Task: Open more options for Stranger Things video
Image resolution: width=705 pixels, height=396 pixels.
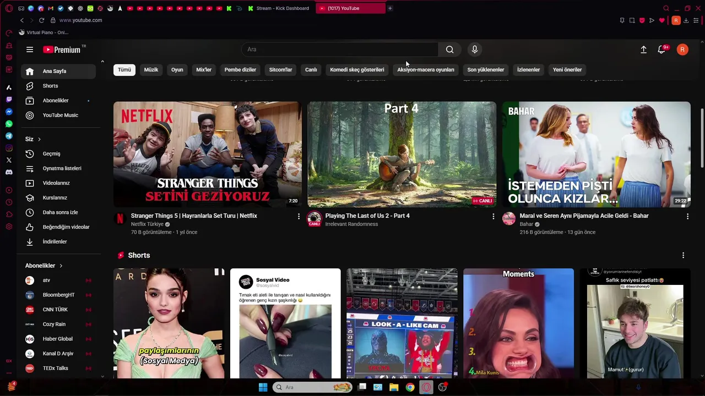Action: tap(299, 217)
